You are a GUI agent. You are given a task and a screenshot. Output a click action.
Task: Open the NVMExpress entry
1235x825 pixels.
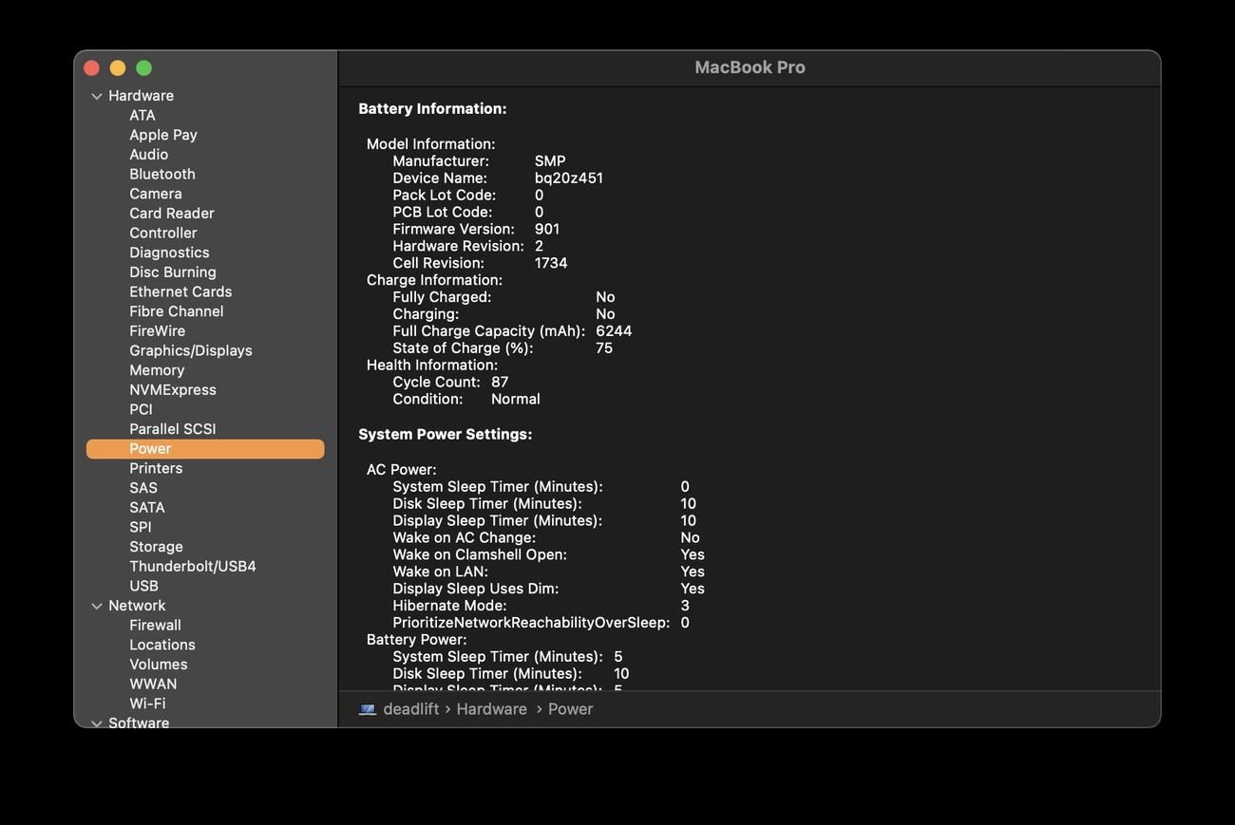[173, 390]
